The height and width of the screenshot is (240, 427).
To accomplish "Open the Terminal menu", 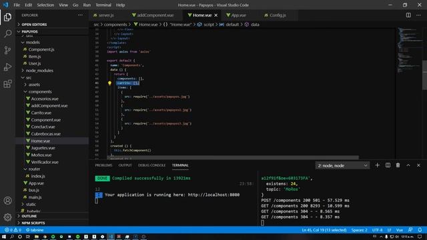I will (x=103, y=5).
